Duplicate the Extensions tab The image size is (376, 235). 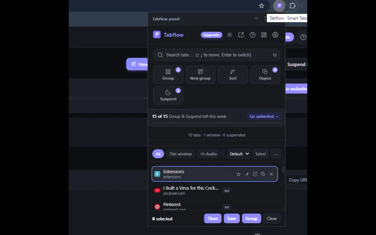[x=263, y=174]
